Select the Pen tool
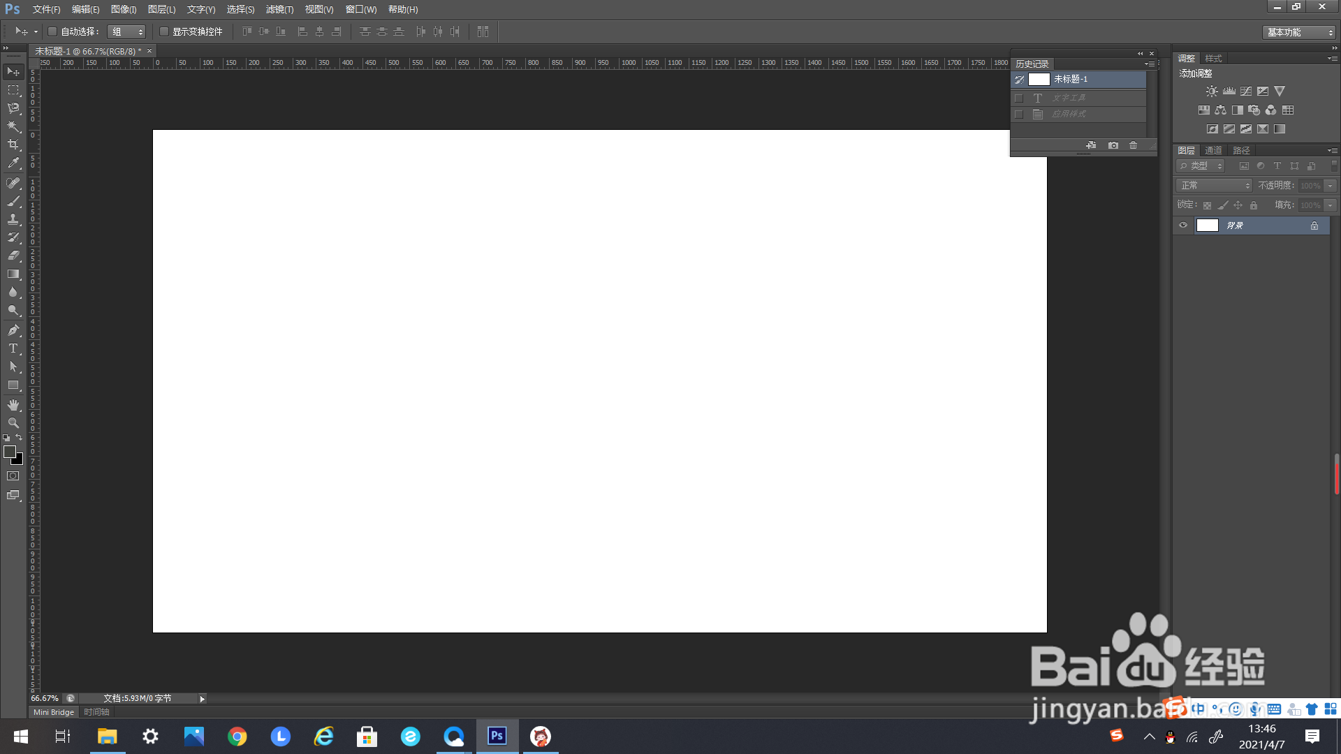The image size is (1341, 754). pos(13,330)
